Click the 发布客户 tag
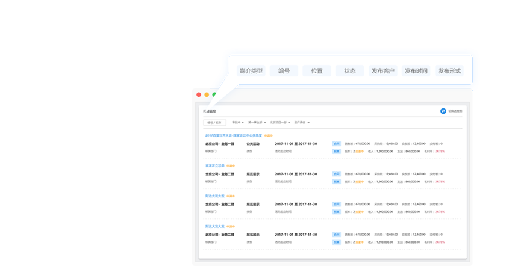Image resolution: width=512 pixels, height=278 pixels. pyautogui.click(x=383, y=71)
